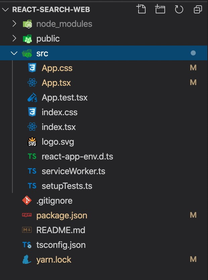Open the index.tsx file
The image size is (208, 280).
pos(59,127)
